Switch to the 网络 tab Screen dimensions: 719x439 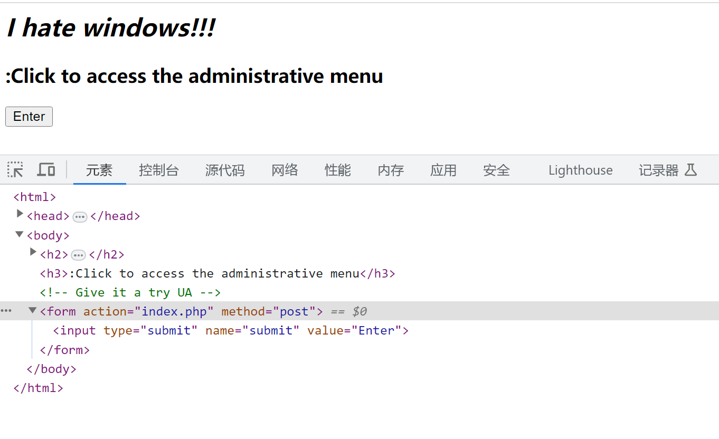(x=285, y=170)
